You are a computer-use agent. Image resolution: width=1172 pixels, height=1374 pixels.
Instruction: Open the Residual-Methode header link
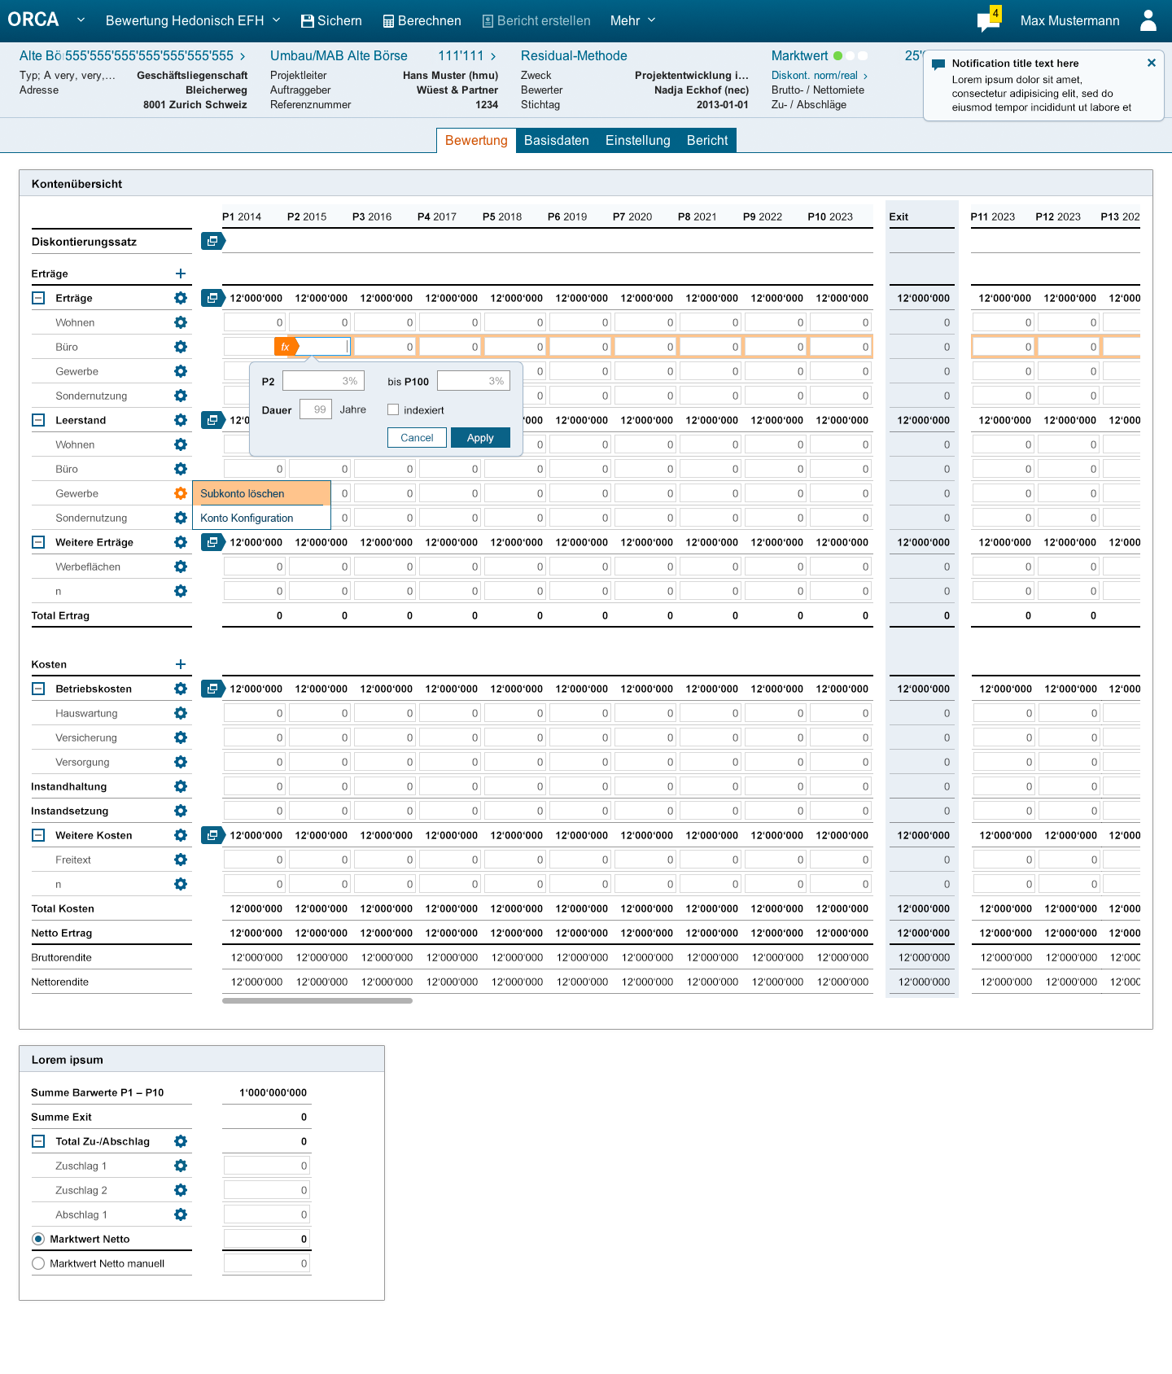574,55
